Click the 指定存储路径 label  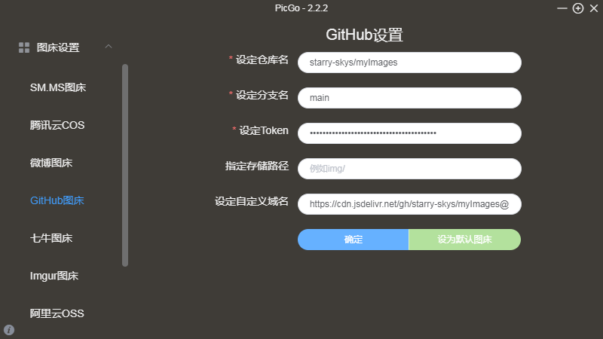[257, 166]
